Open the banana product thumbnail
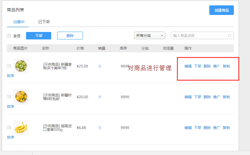Screen dimensions: 250x155 coord(21,128)
